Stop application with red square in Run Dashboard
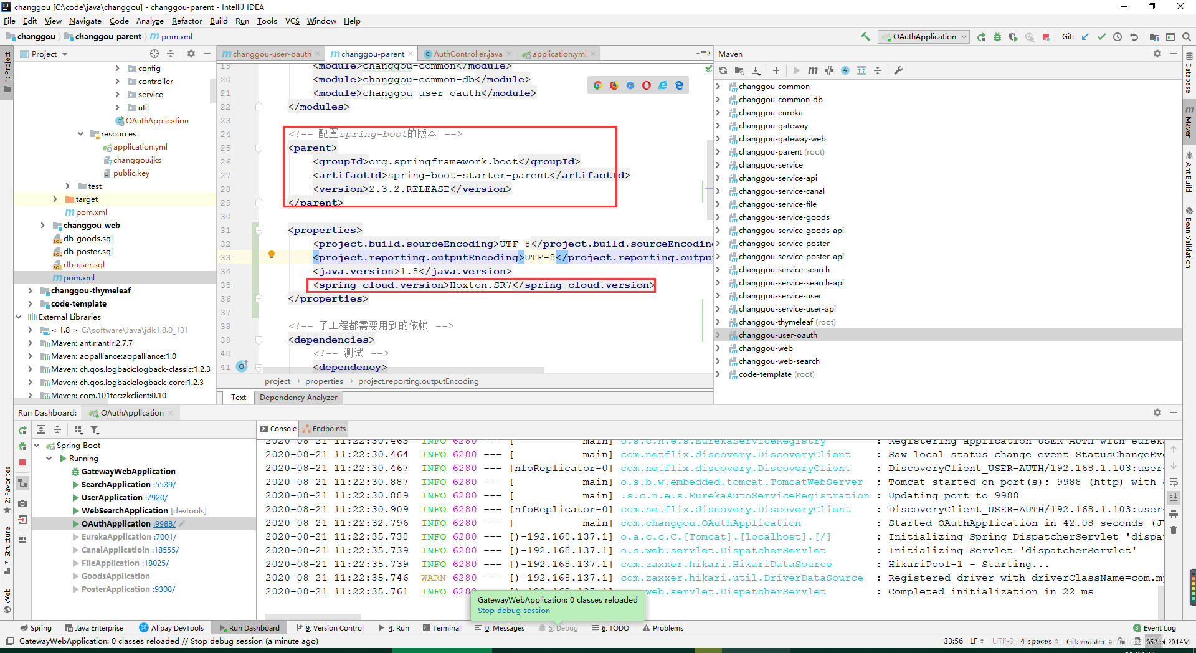The height and width of the screenshot is (653, 1196). [x=22, y=462]
